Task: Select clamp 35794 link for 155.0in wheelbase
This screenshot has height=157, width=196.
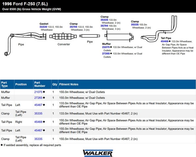Action: [x=104, y=26]
